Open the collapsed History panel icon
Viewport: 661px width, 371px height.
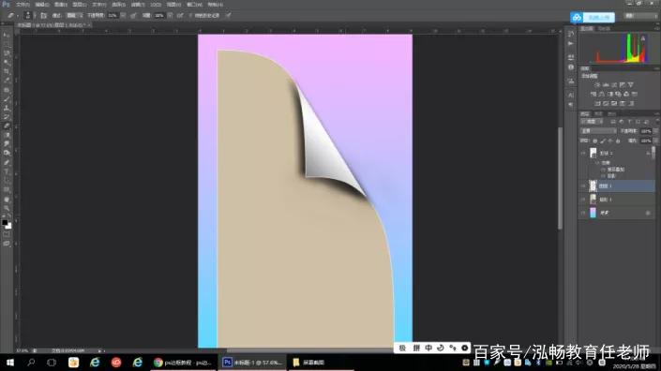pyautogui.click(x=571, y=35)
